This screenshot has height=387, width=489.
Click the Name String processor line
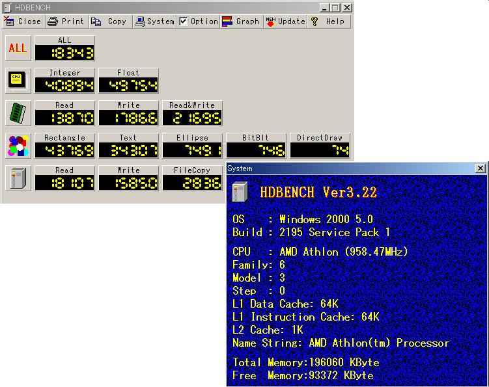[341, 343]
